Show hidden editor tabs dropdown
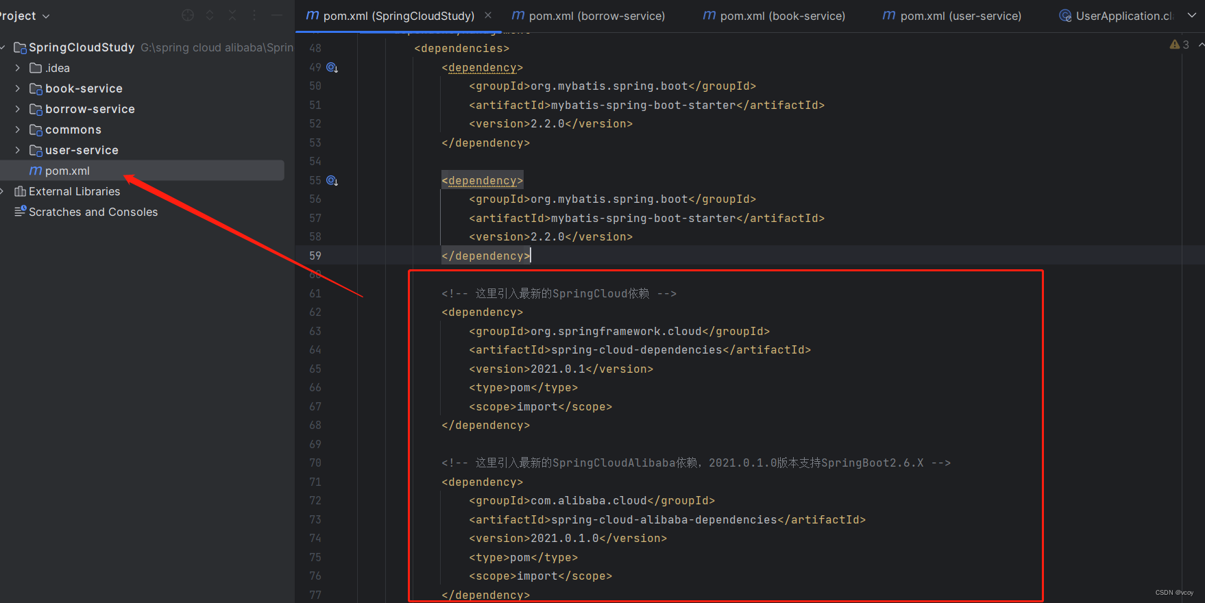The height and width of the screenshot is (603, 1205). [1192, 15]
